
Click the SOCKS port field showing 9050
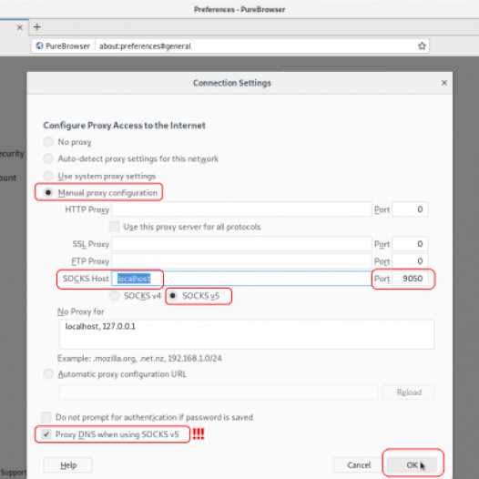pos(410,279)
